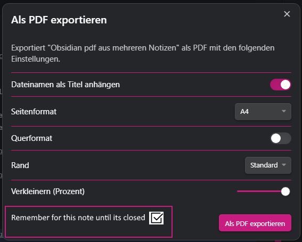The image size is (302, 242).
Task: Enable the Querformat toggle
Action: tap(280, 138)
